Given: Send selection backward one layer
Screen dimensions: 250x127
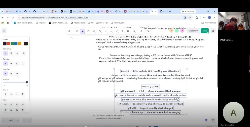Looking at the screenshot, I should click(x=11, y=94).
